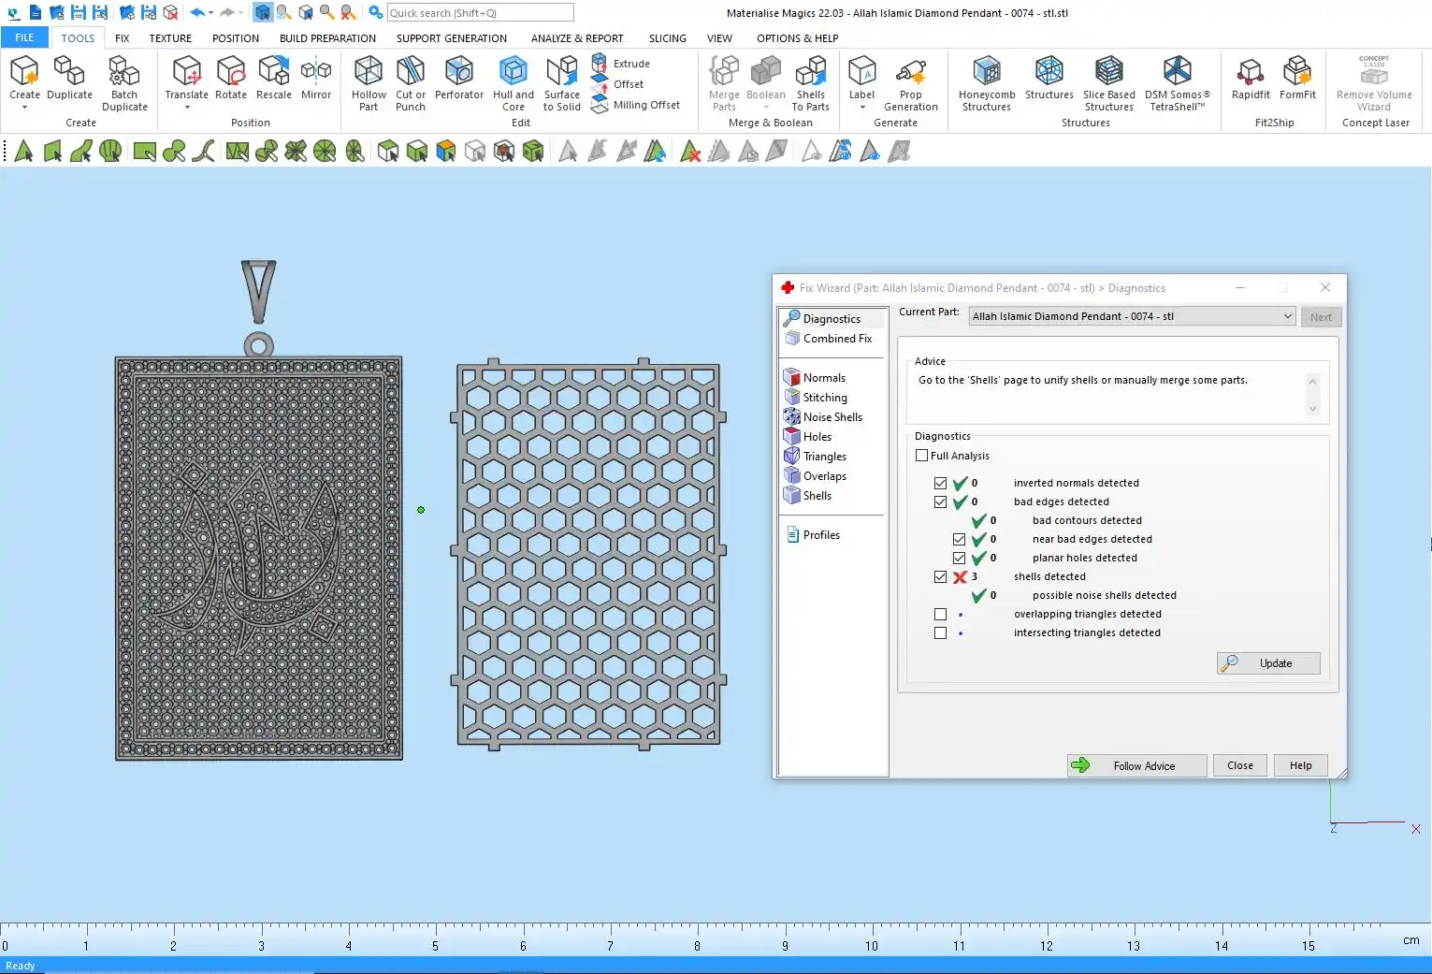Open the Translate dropdown arrow
The width and height of the screenshot is (1432, 974).
pyautogui.click(x=187, y=108)
